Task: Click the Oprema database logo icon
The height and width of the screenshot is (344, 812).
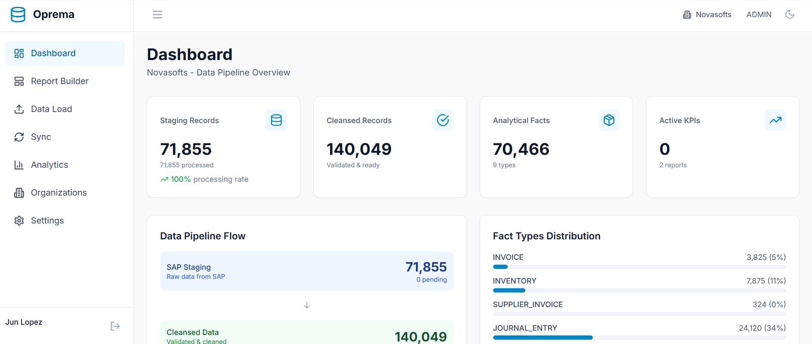Action: [18, 15]
